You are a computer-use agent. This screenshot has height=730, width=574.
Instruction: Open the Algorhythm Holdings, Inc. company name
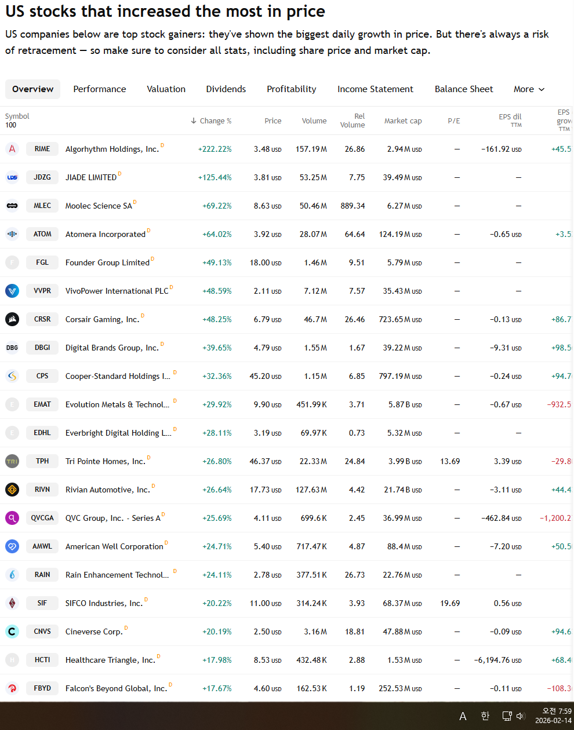[112, 149]
